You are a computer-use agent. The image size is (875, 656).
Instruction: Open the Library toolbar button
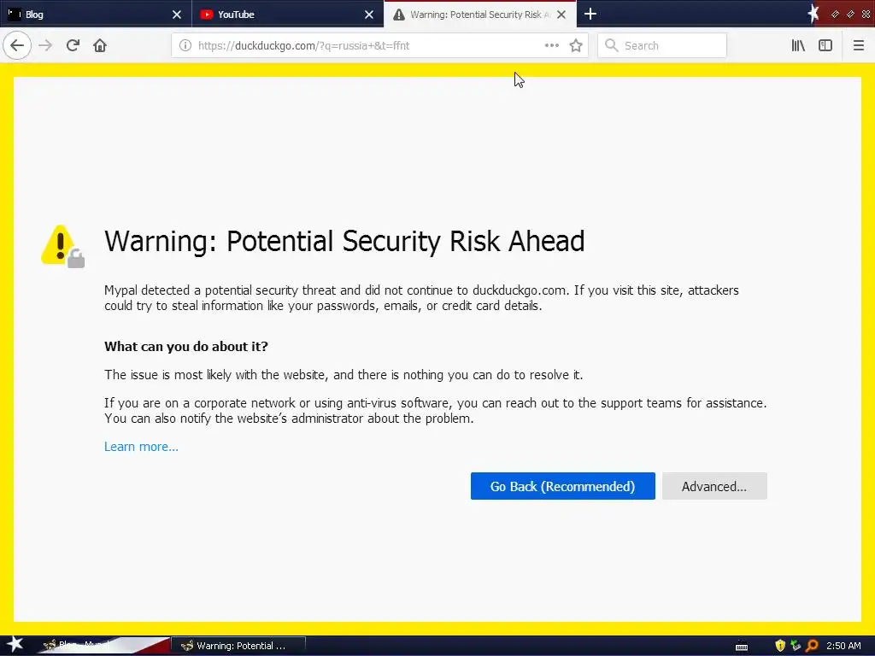tap(798, 45)
